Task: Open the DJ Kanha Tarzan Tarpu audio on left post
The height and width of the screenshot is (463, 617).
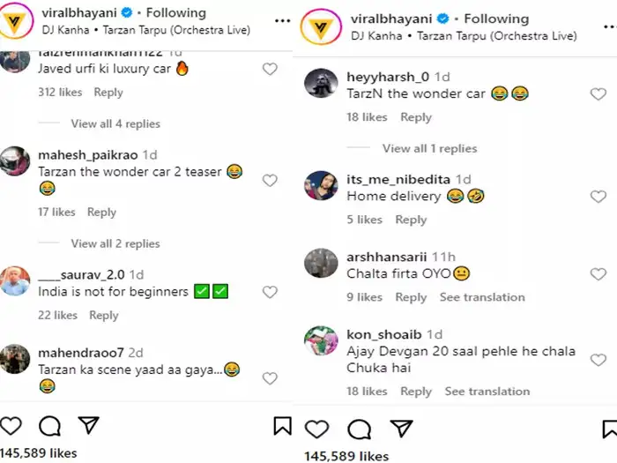Action: [x=145, y=30]
